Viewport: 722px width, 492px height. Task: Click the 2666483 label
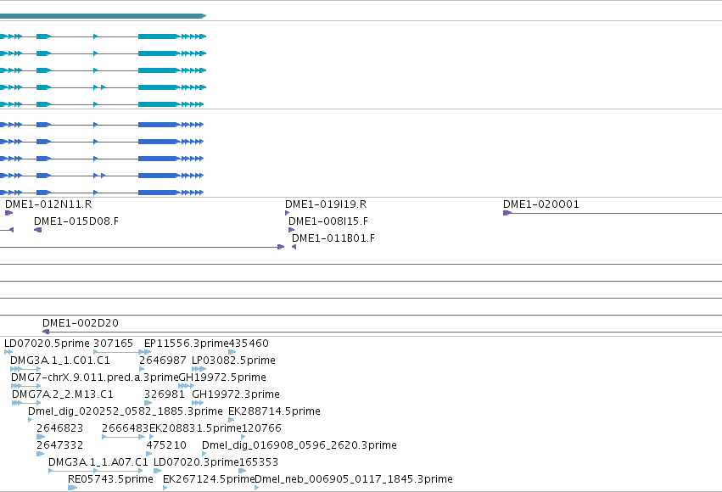126,428
